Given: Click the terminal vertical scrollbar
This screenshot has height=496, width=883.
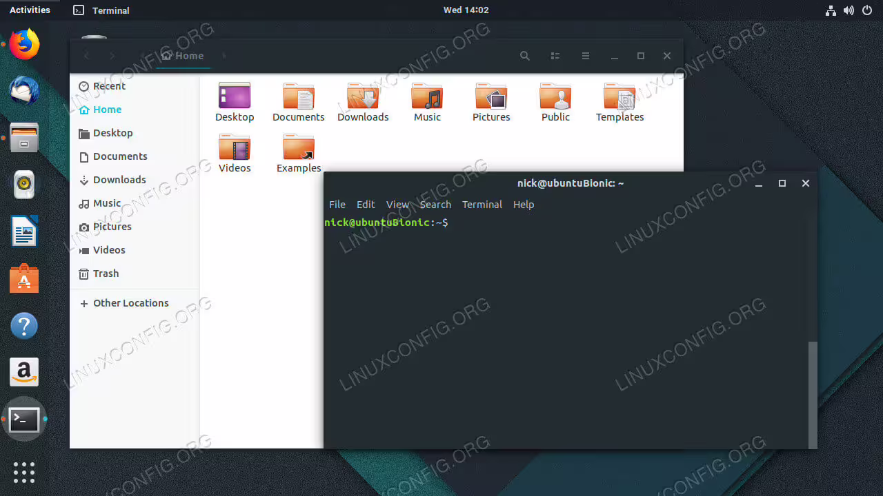Looking at the screenshot, I should tap(813, 394).
